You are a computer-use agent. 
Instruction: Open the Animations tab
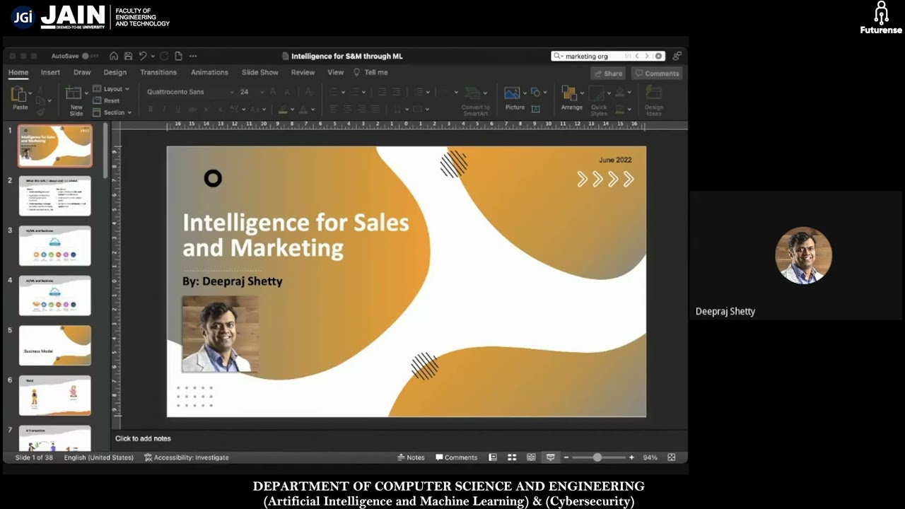209,72
